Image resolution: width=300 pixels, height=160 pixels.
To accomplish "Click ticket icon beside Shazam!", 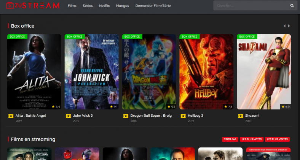I will tap(241, 116).
